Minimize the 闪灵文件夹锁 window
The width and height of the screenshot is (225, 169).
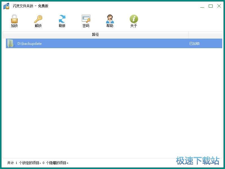pos(202,6)
